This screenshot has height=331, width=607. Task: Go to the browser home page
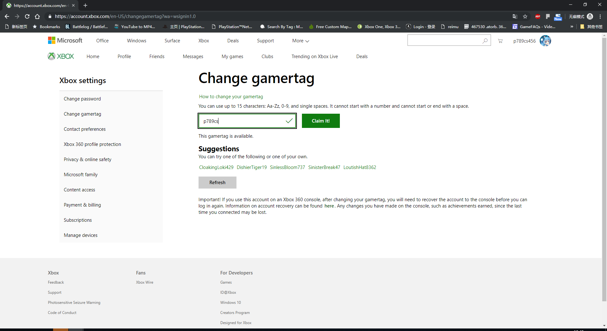click(37, 16)
